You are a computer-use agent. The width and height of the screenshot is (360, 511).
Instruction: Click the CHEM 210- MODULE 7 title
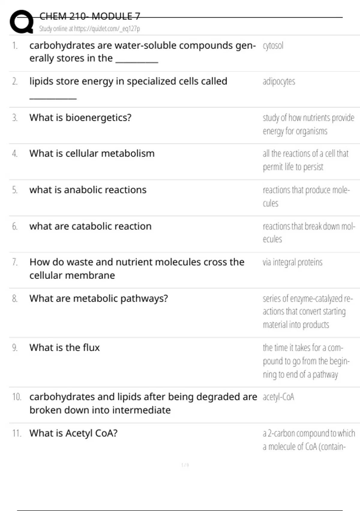click(90, 16)
